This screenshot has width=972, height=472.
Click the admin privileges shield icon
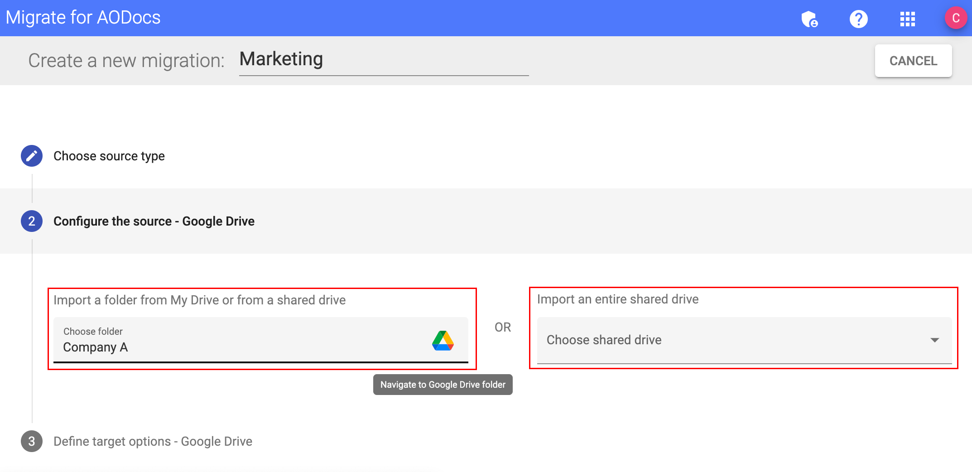(x=810, y=18)
